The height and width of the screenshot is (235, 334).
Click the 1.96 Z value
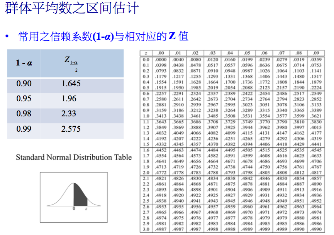click(x=69, y=99)
